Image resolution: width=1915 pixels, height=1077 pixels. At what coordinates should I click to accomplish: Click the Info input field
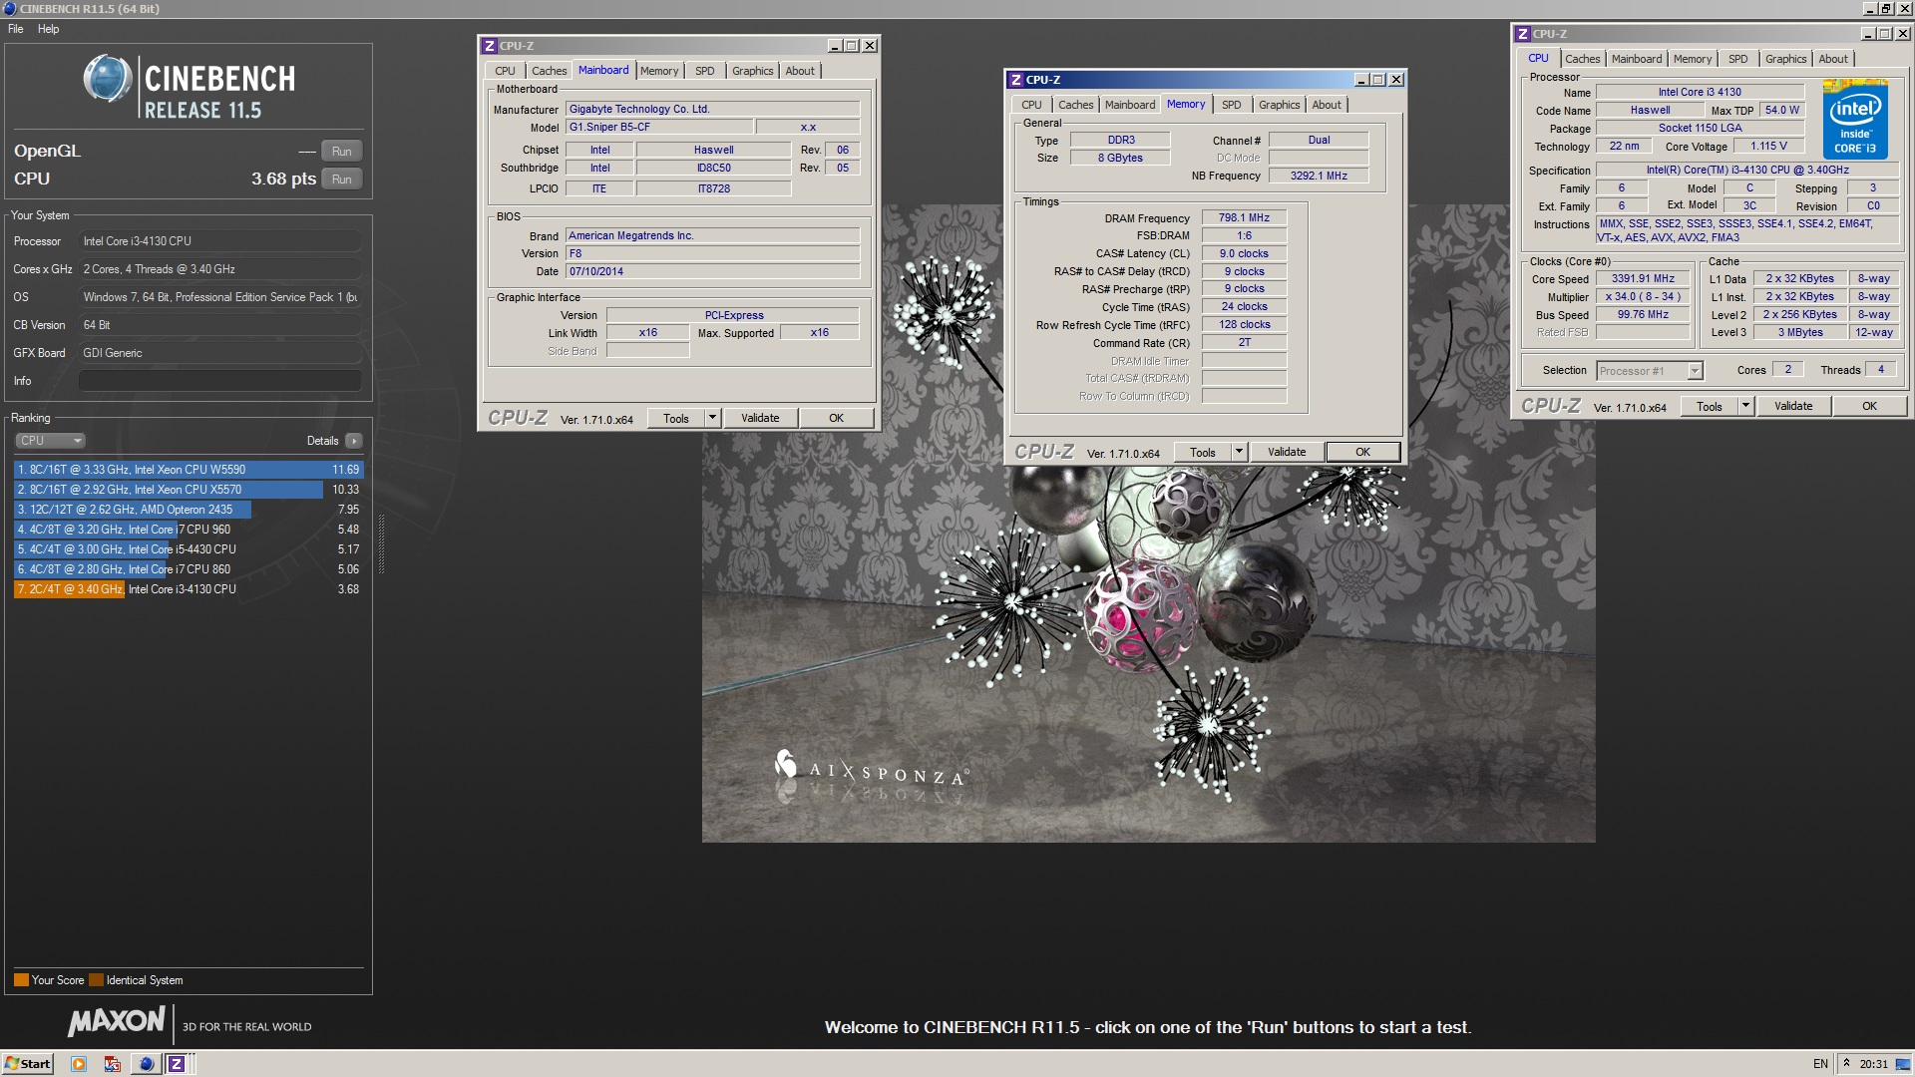(219, 381)
